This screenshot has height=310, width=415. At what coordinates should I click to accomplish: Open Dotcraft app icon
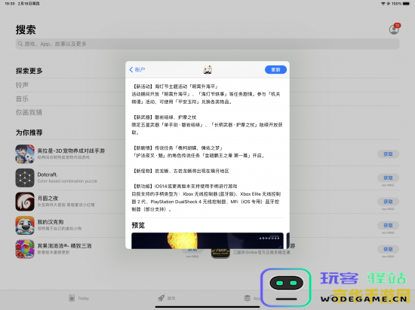click(x=25, y=178)
